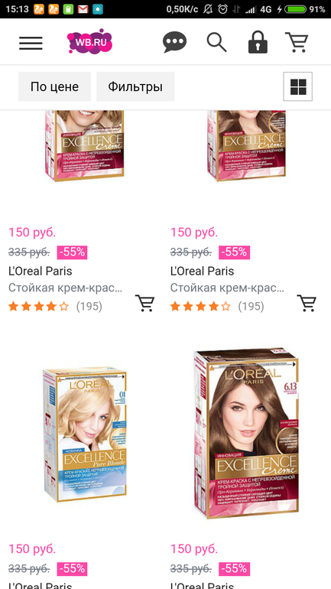331x589 pixels.
Task: Open the hamburger navigation menu
Action: pos(31,43)
